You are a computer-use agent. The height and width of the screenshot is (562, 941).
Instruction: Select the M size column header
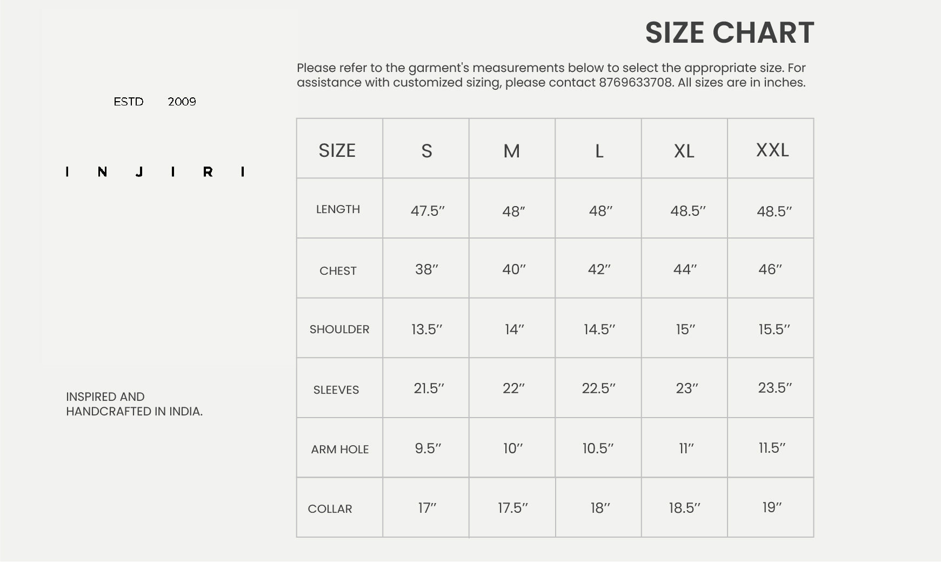(511, 151)
